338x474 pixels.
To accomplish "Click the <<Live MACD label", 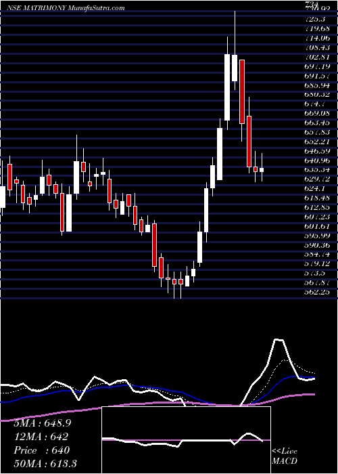I will coord(285,456).
